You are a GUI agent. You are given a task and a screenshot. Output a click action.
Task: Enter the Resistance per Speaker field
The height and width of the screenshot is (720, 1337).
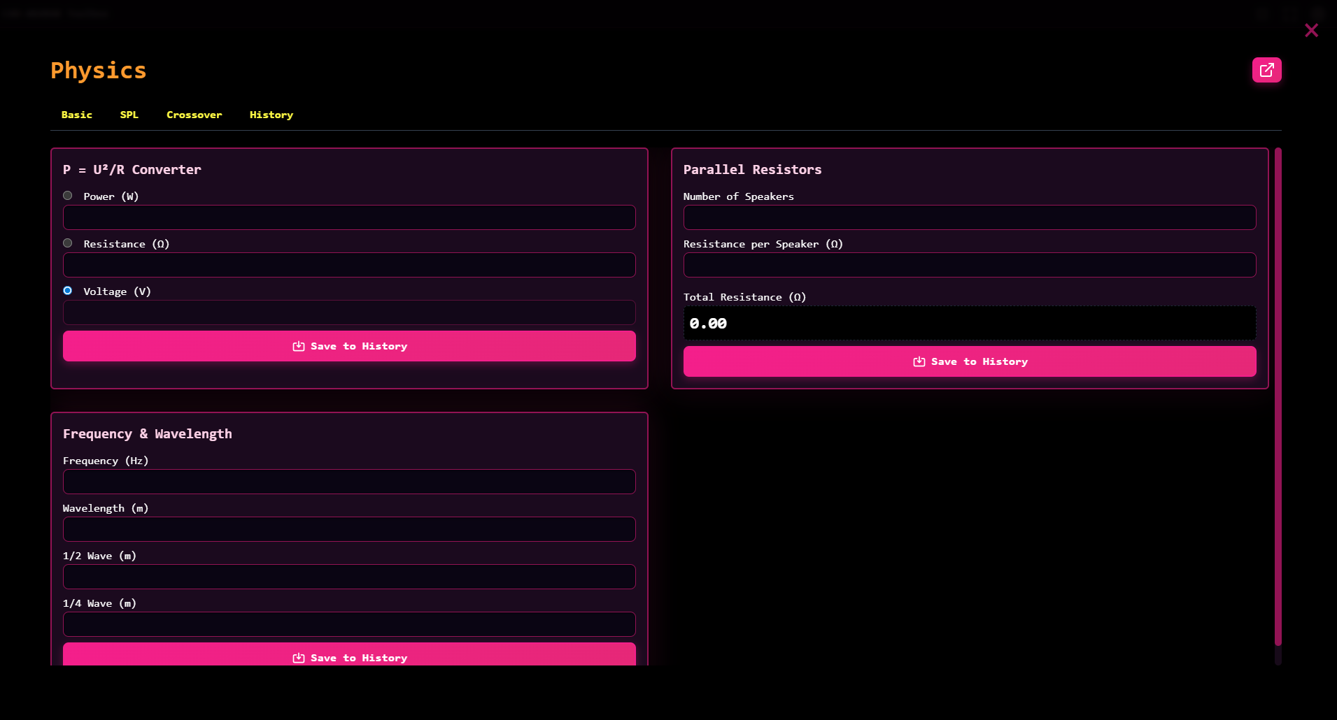point(970,265)
